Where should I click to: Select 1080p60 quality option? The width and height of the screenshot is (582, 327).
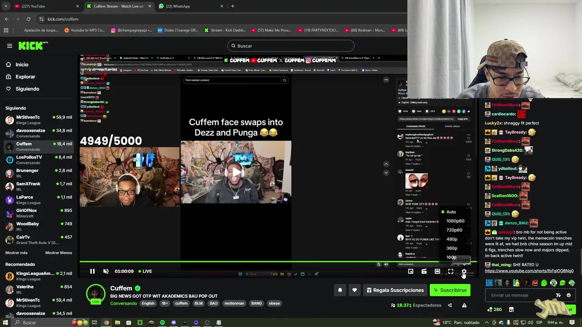455,221
